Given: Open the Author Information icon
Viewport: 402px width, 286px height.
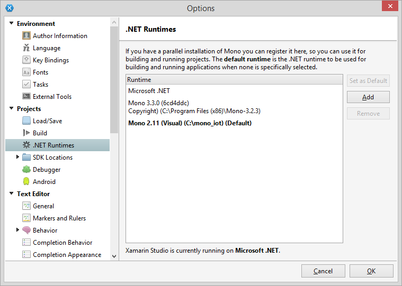Looking at the screenshot, I should point(26,35).
